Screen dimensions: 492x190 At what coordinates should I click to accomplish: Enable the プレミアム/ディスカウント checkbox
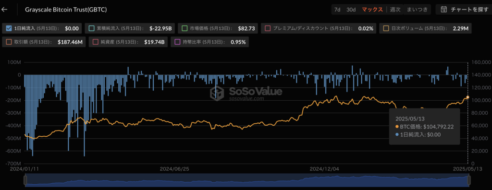(x=268, y=28)
